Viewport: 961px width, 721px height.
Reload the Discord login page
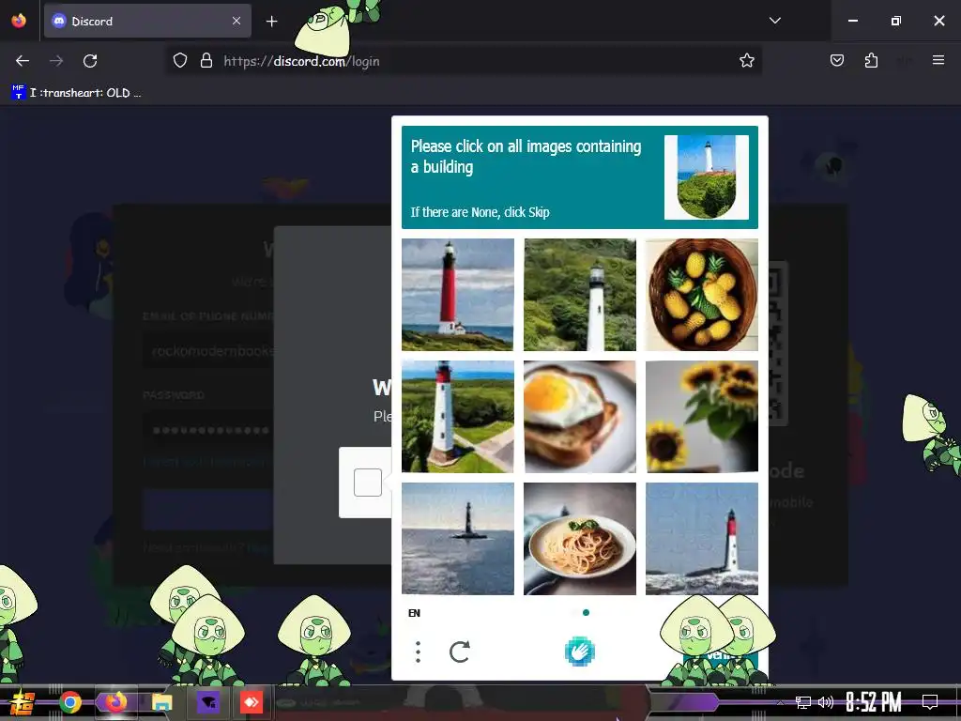pos(90,61)
